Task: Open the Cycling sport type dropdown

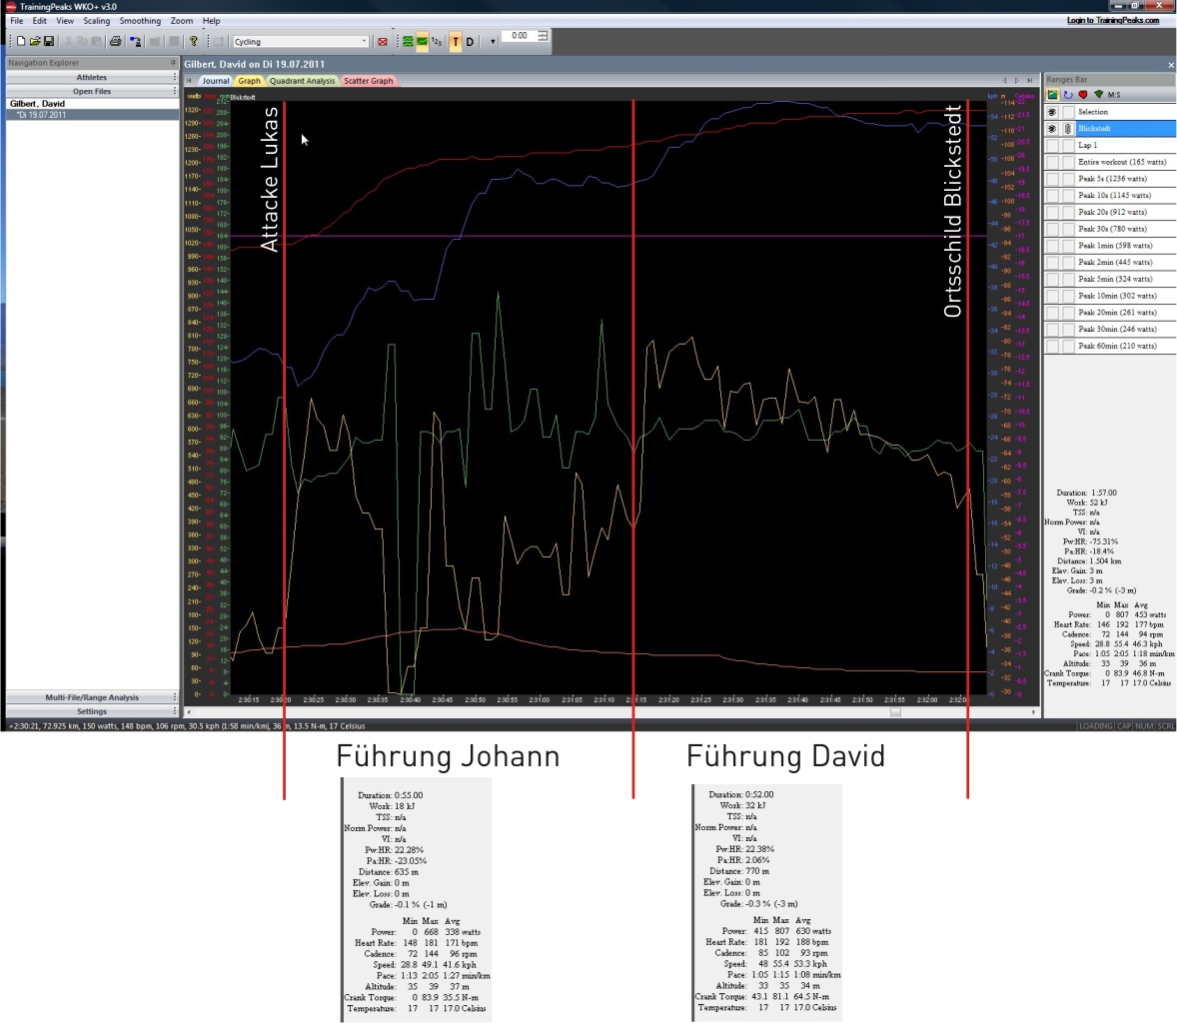Action: (x=301, y=41)
